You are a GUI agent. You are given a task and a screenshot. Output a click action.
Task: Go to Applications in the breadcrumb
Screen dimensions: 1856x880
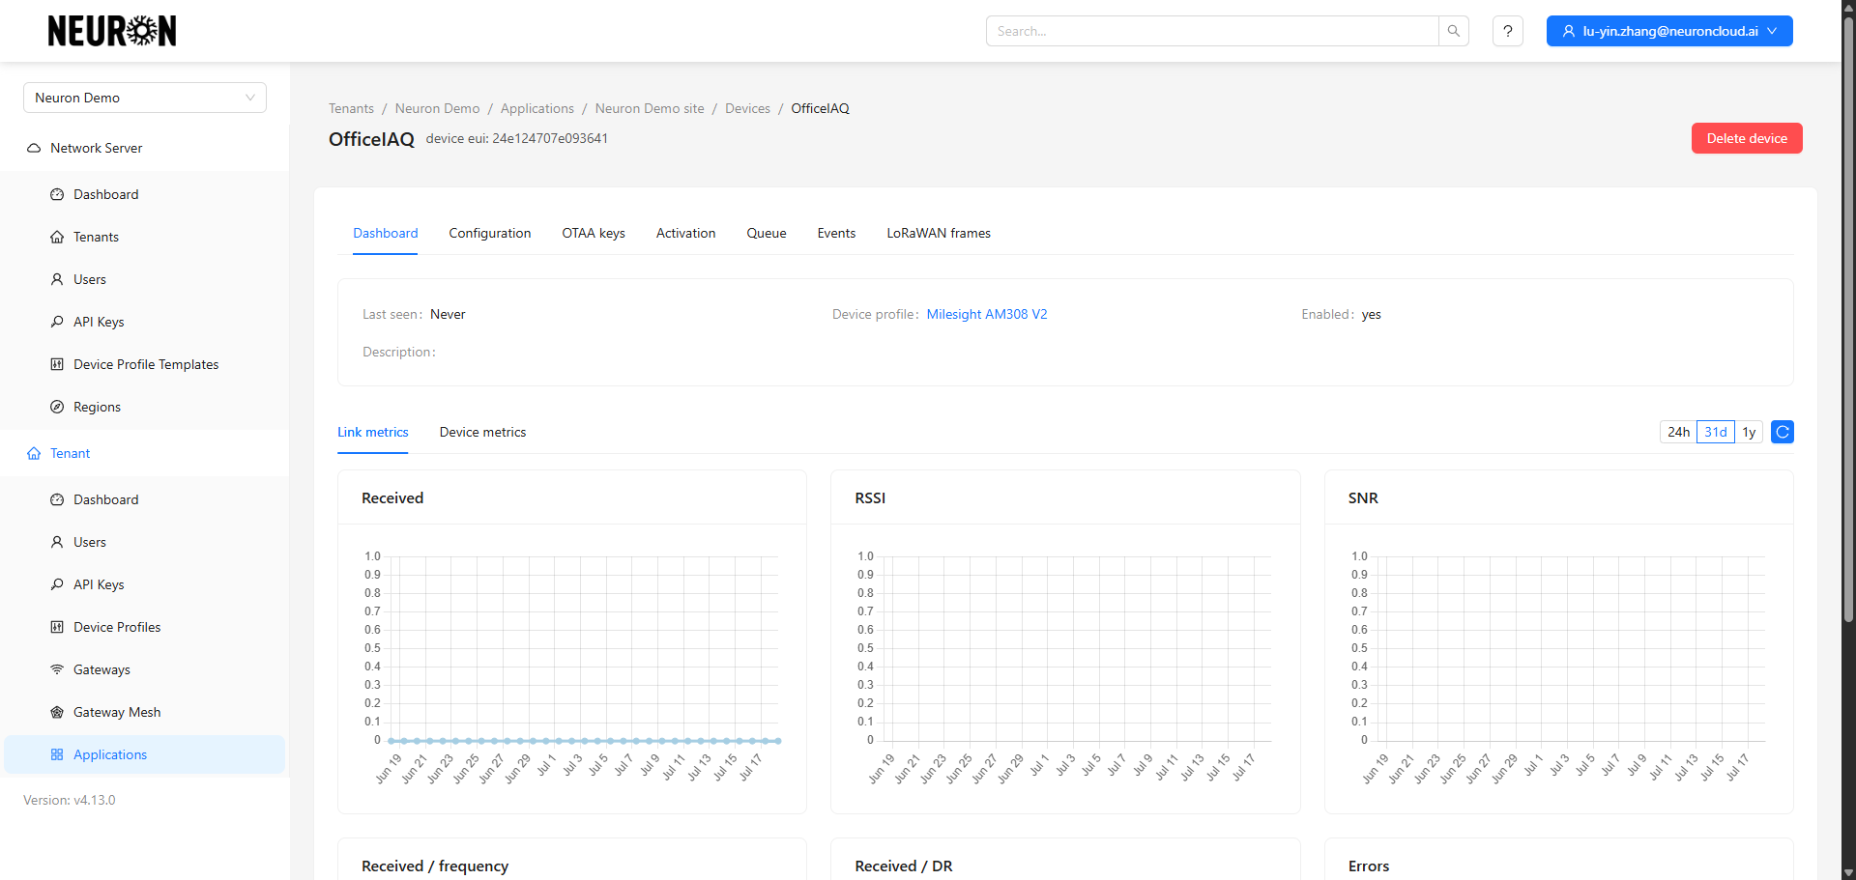[x=537, y=108]
